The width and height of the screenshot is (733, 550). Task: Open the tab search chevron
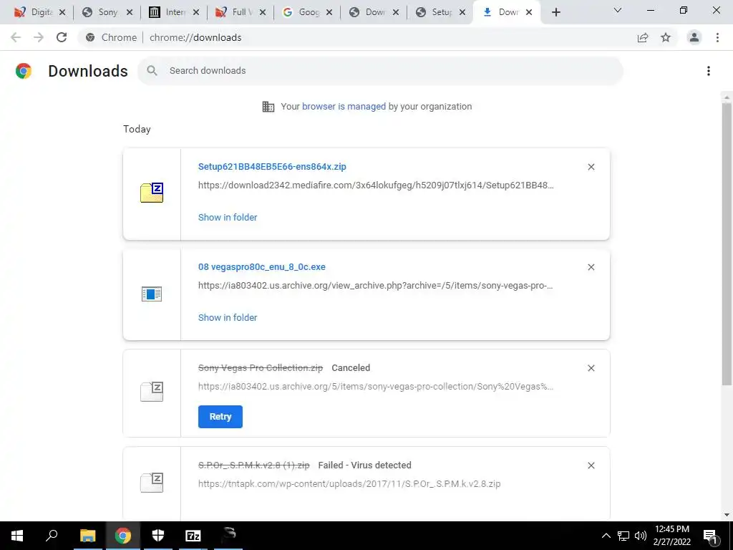point(618,10)
